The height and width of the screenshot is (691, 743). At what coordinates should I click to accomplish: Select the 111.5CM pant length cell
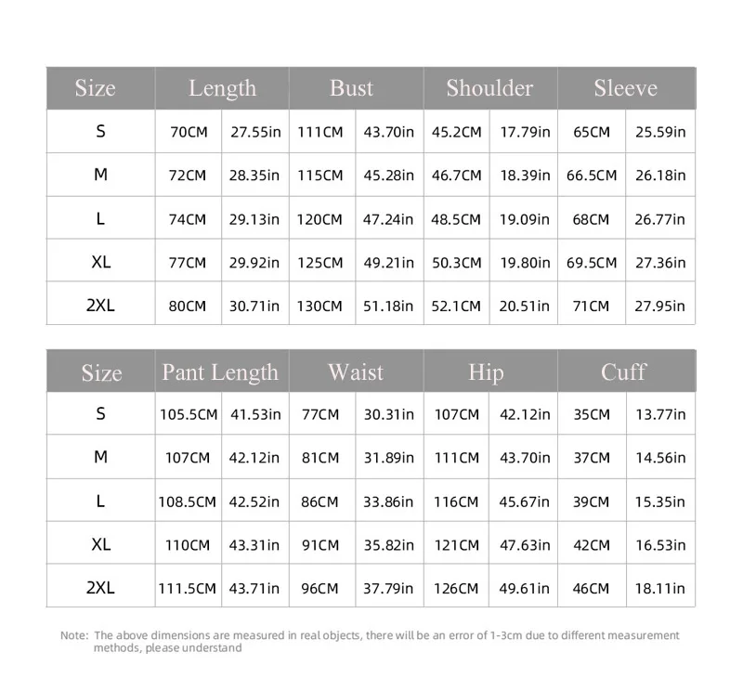click(187, 589)
